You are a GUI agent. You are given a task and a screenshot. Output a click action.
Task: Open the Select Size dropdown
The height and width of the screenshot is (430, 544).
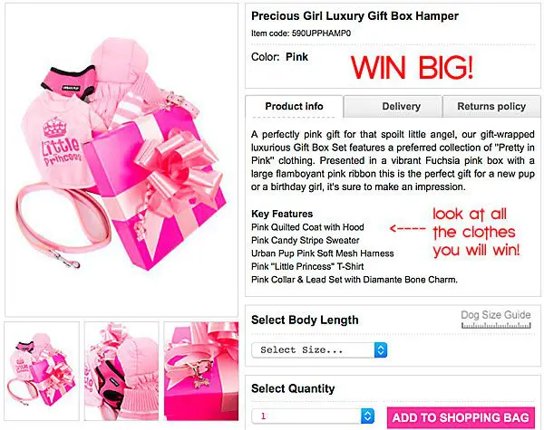[319, 350]
